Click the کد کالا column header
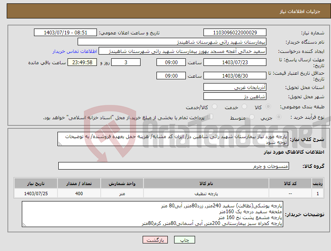 click(x=290, y=183)
